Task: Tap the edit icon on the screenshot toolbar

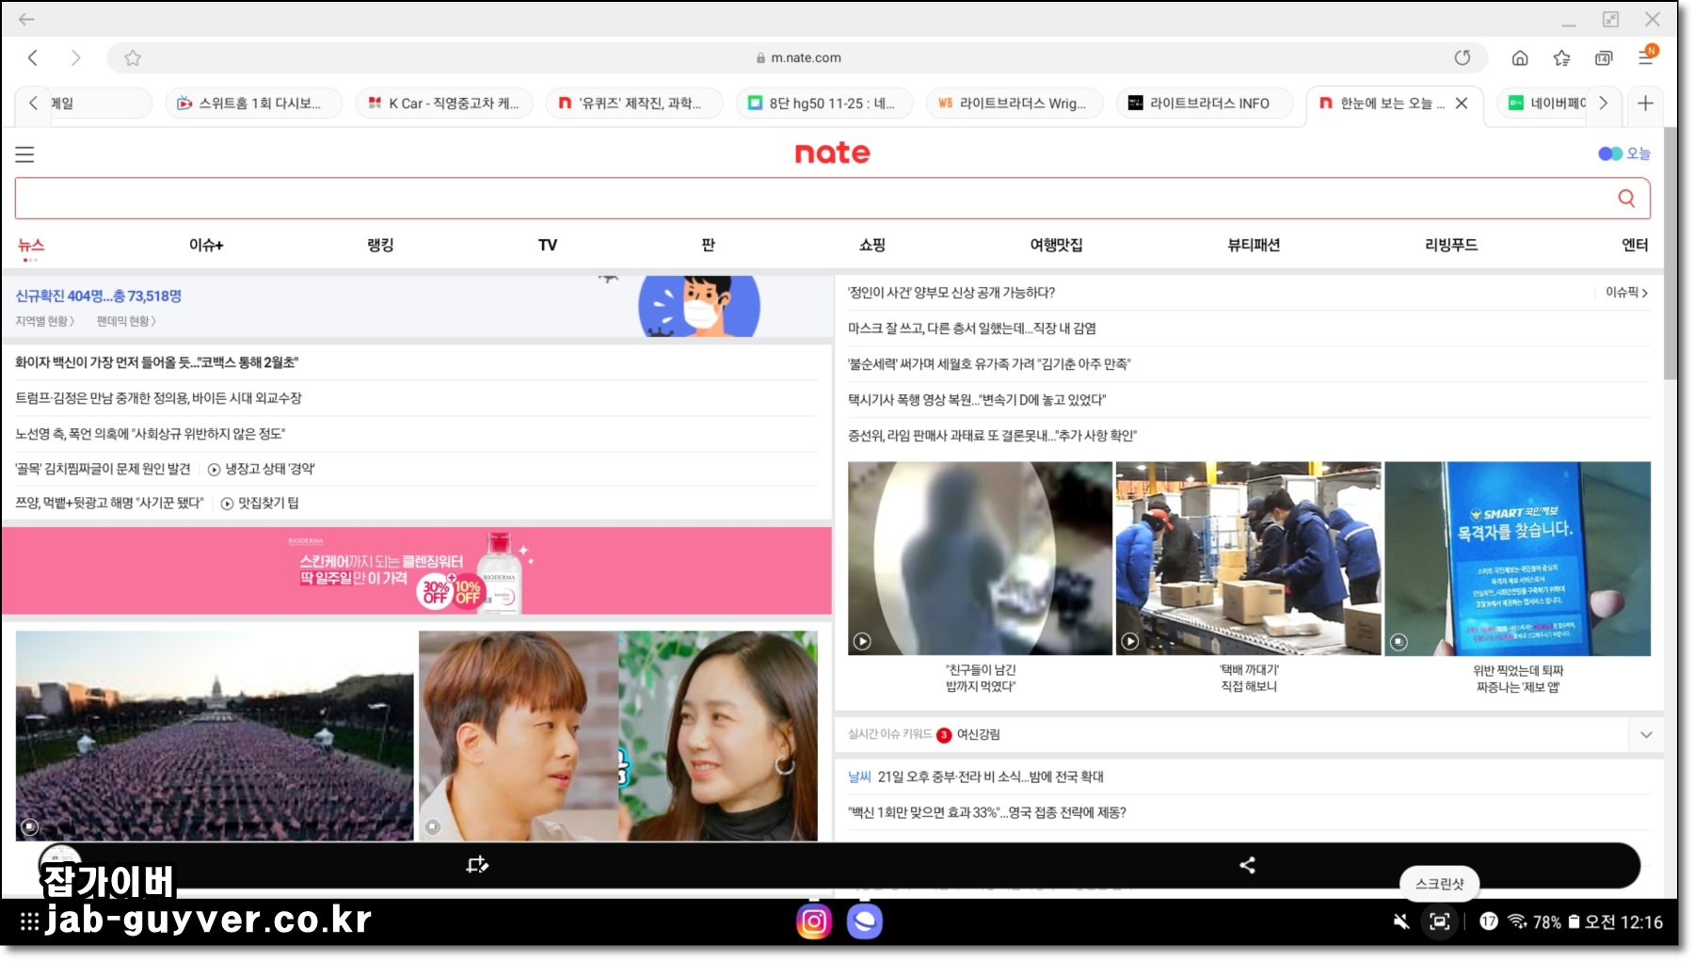Action: point(476,865)
